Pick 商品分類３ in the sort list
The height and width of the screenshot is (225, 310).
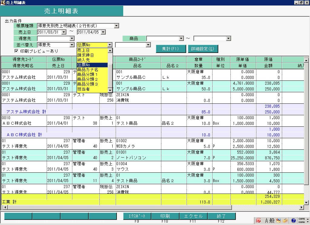92,84
